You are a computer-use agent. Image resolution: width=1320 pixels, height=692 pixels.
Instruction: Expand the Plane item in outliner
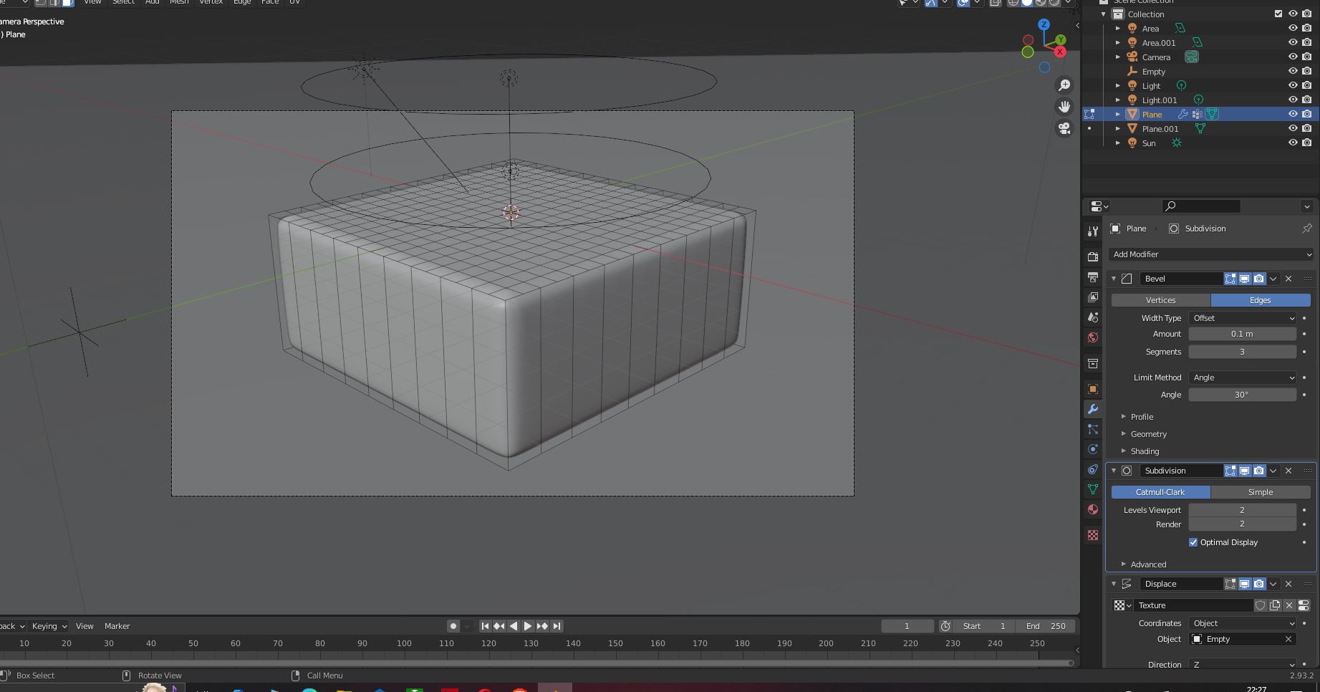point(1118,114)
